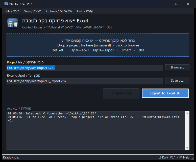The width and height of the screenshot is (196, 162).
Task: Click the Activity log scrollbar down arrow
Action: (x=187, y=148)
